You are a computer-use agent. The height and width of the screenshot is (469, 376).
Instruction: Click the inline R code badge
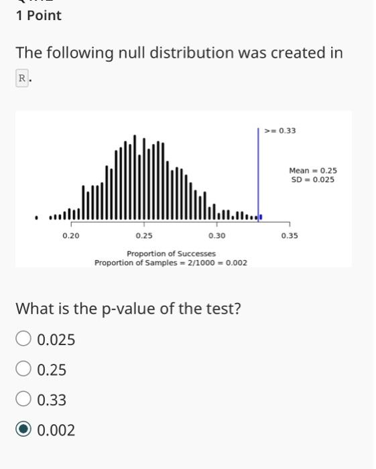coord(22,78)
